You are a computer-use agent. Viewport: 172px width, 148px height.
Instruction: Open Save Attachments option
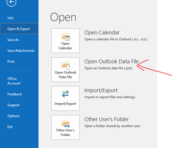[x=21, y=51]
